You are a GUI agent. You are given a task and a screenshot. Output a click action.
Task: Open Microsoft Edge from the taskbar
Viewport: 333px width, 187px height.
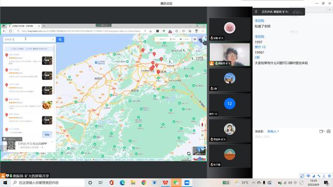tap(122, 182)
